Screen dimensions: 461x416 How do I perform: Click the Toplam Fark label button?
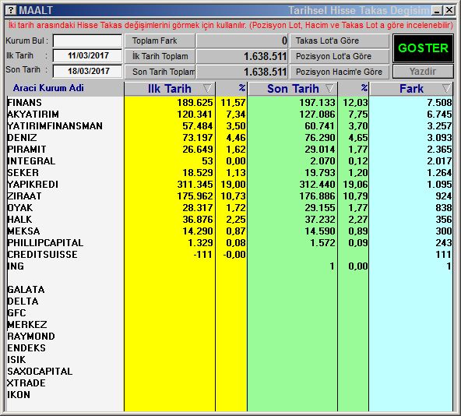coord(160,41)
